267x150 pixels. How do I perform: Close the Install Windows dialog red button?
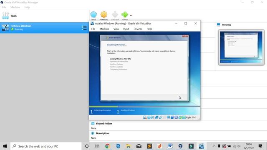(185, 36)
